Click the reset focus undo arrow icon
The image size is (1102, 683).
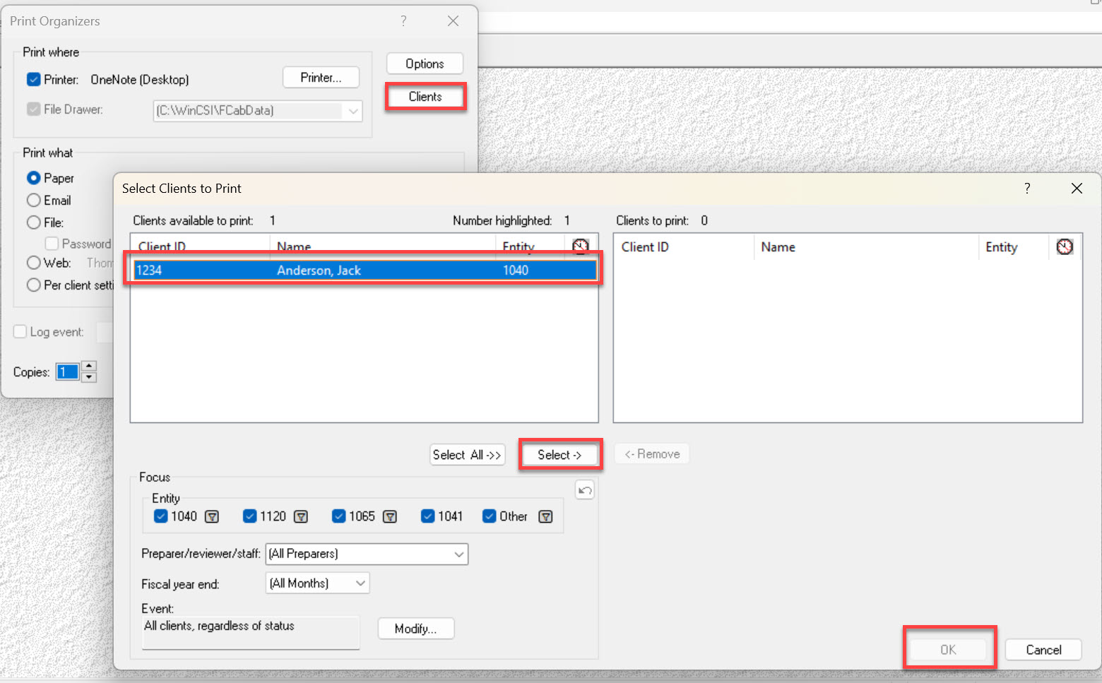(x=585, y=490)
